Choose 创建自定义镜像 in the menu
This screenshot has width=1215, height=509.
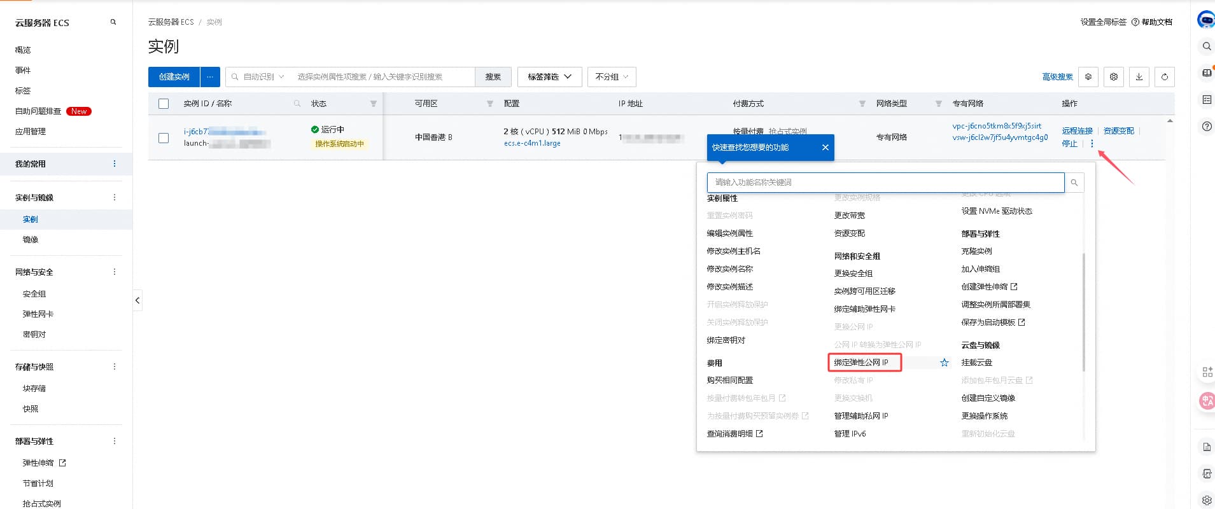(x=988, y=398)
